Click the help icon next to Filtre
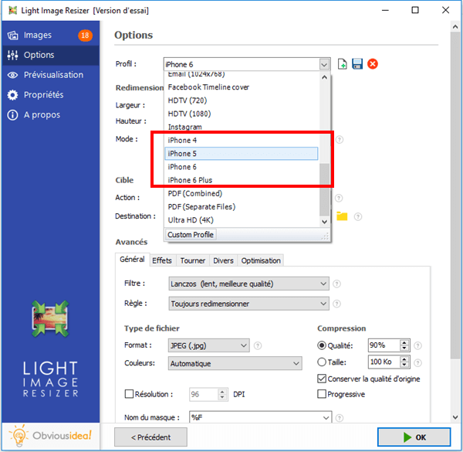 pyautogui.click(x=336, y=284)
